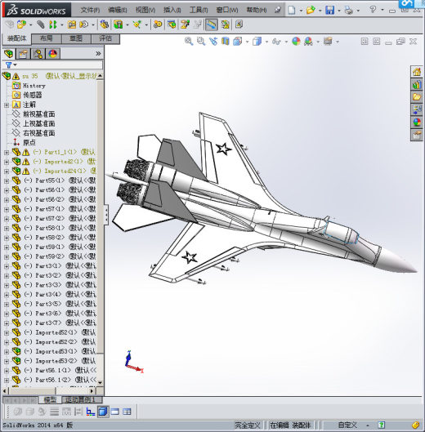
Task: Toggle the shaded view button in bottom toolbar
Action: click(103, 412)
